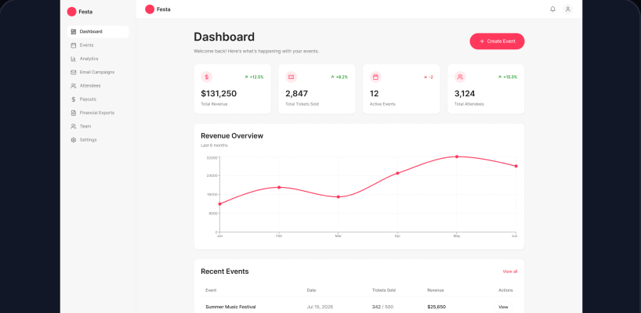The height and width of the screenshot is (313, 641).
Task: Open the Attendees sidebar item
Action: tap(98, 86)
